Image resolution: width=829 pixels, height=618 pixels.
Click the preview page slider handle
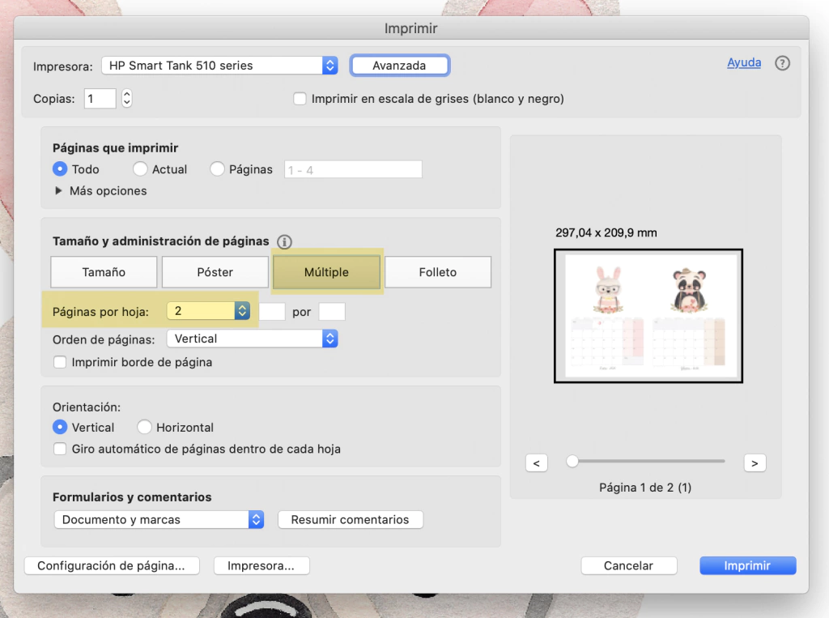[x=572, y=462]
